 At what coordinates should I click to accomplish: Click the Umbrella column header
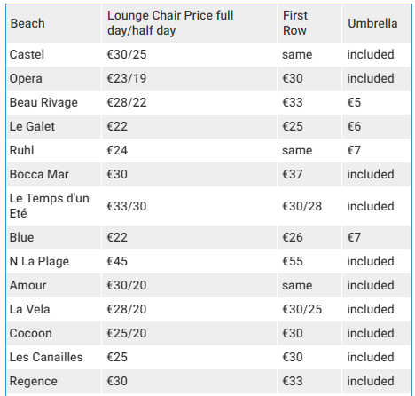click(x=376, y=23)
